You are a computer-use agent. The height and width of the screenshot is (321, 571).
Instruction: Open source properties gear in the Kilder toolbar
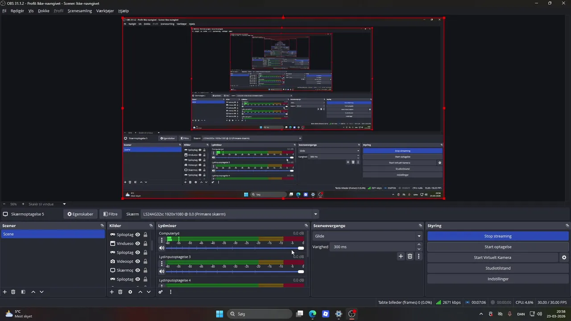pos(130,292)
